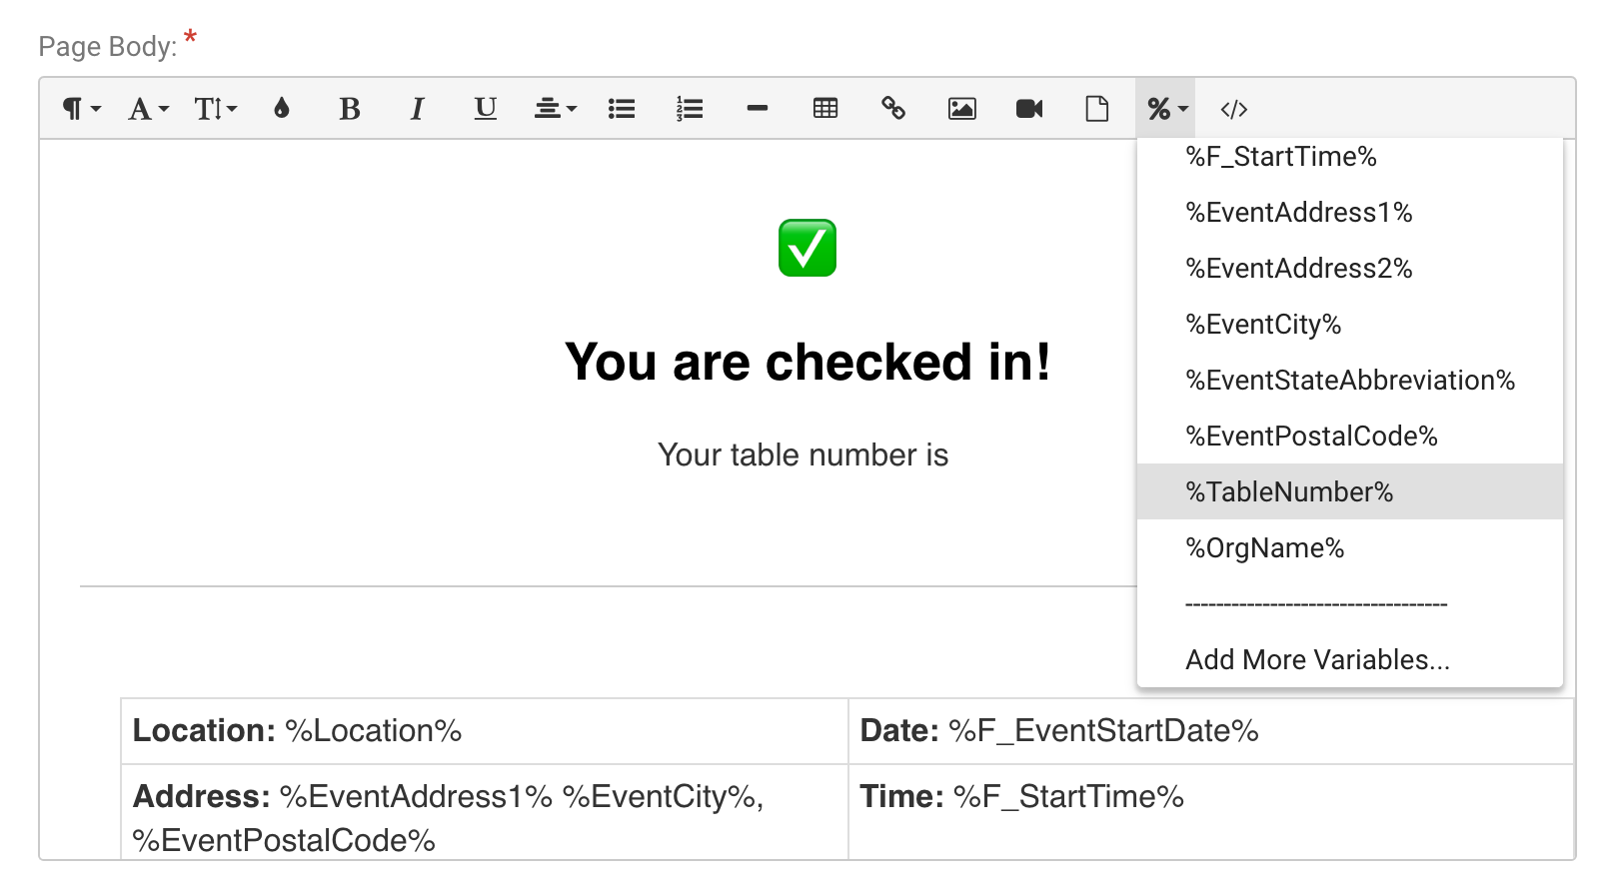Insert a link
1613x895 pixels.
893,108
